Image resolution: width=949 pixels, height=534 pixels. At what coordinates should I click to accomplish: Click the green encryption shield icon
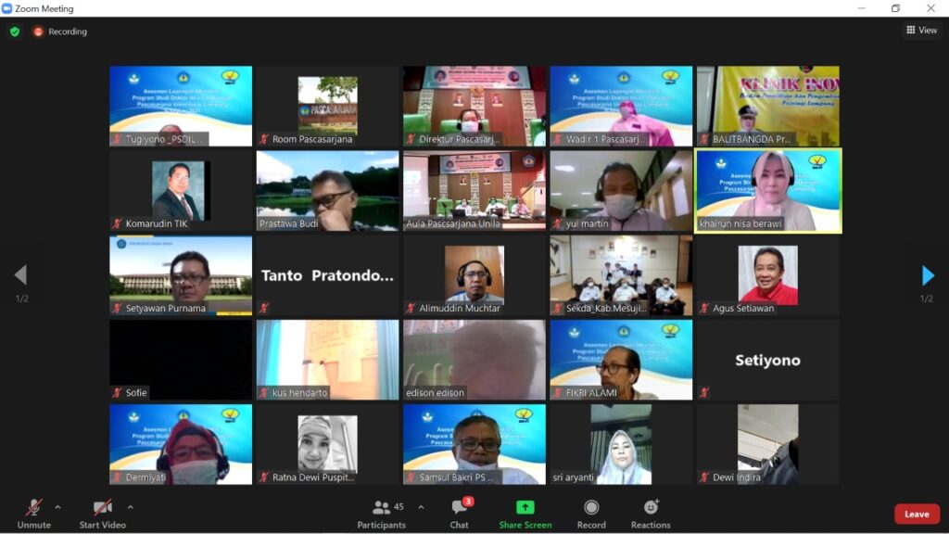15,32
